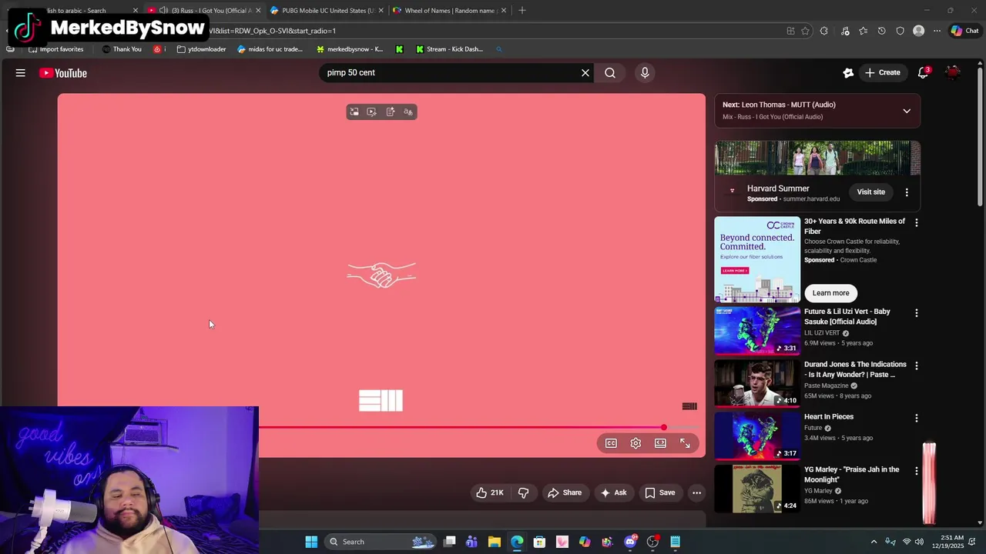This screenshot has height=554, width=986.
Task: Open the 'ytdownloader' bookmark
Action: coord(201,49)
